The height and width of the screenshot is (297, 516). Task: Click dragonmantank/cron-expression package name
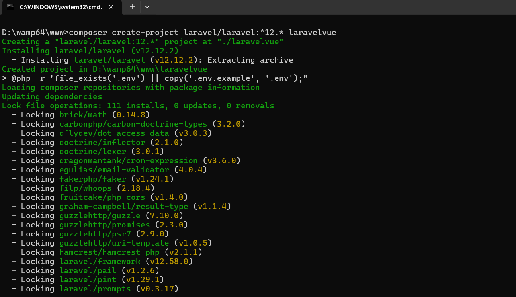(128, 161)
